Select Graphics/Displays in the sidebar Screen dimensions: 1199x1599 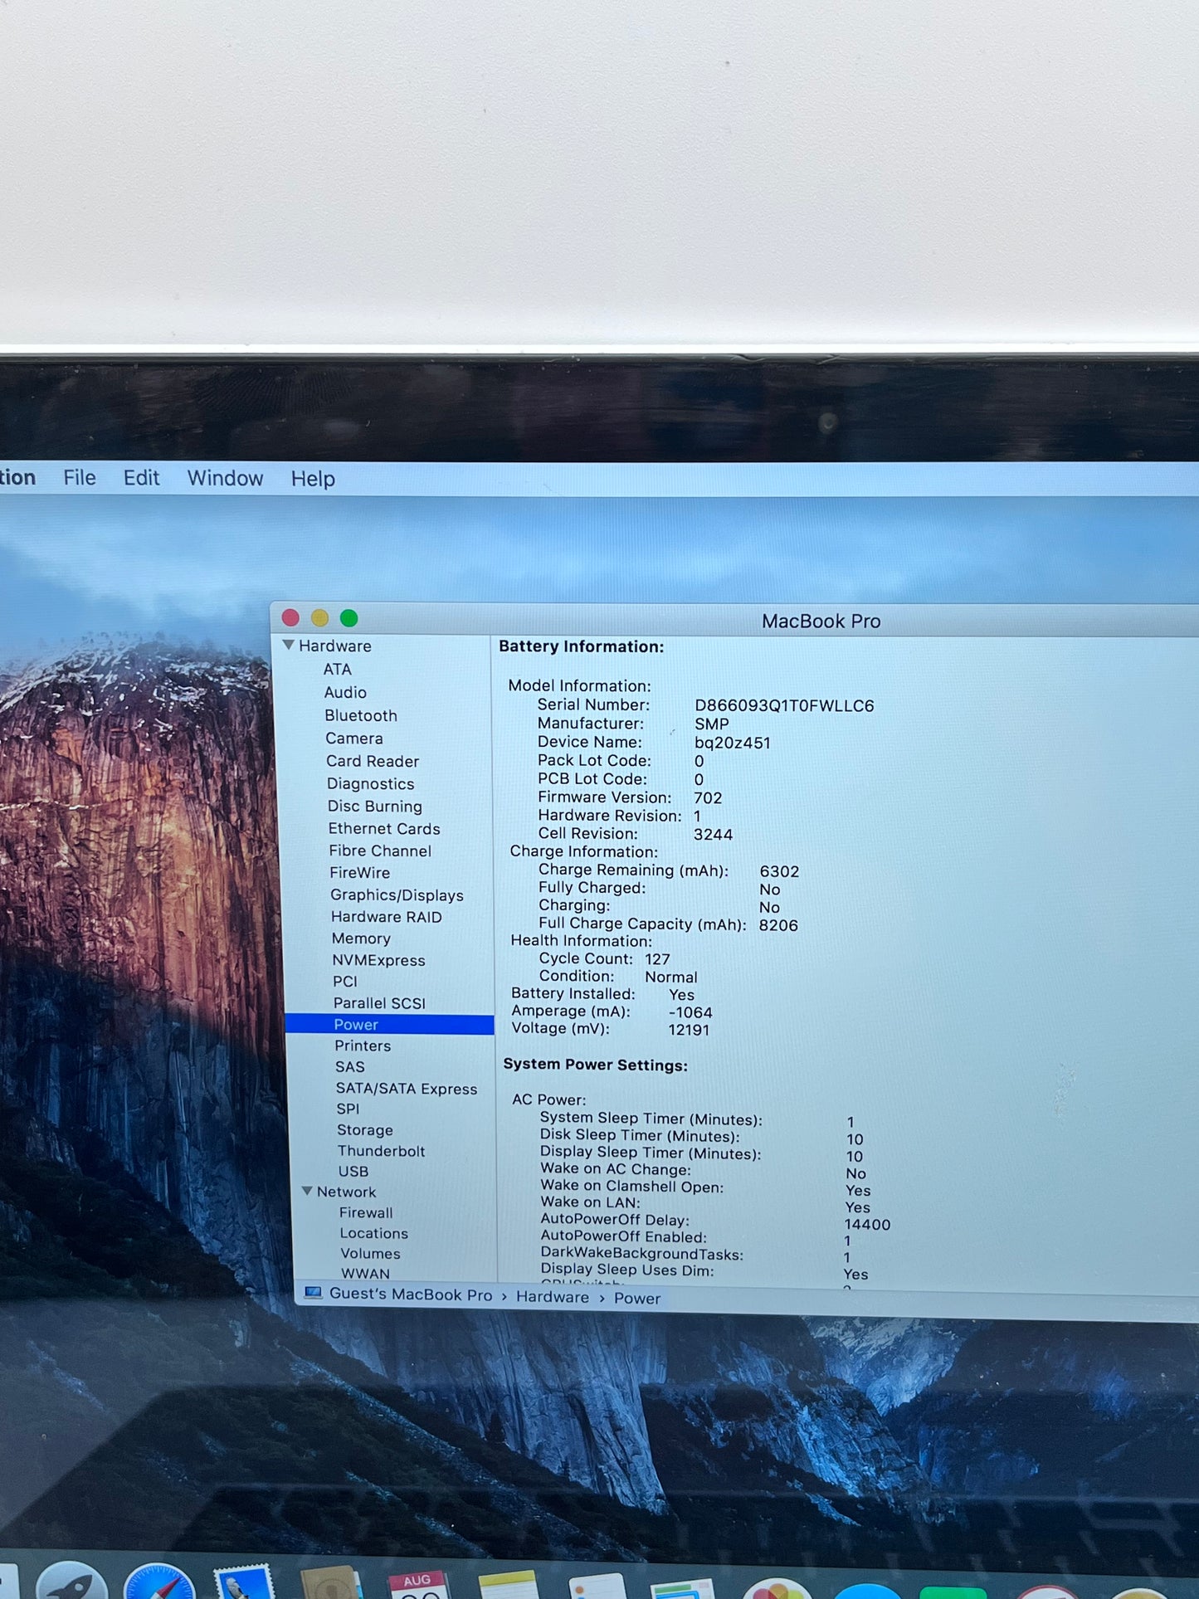pos(397,895)
